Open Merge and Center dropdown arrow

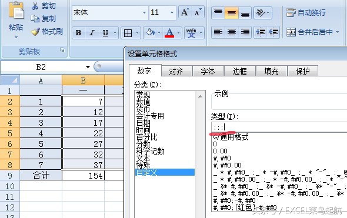(337, 32)
